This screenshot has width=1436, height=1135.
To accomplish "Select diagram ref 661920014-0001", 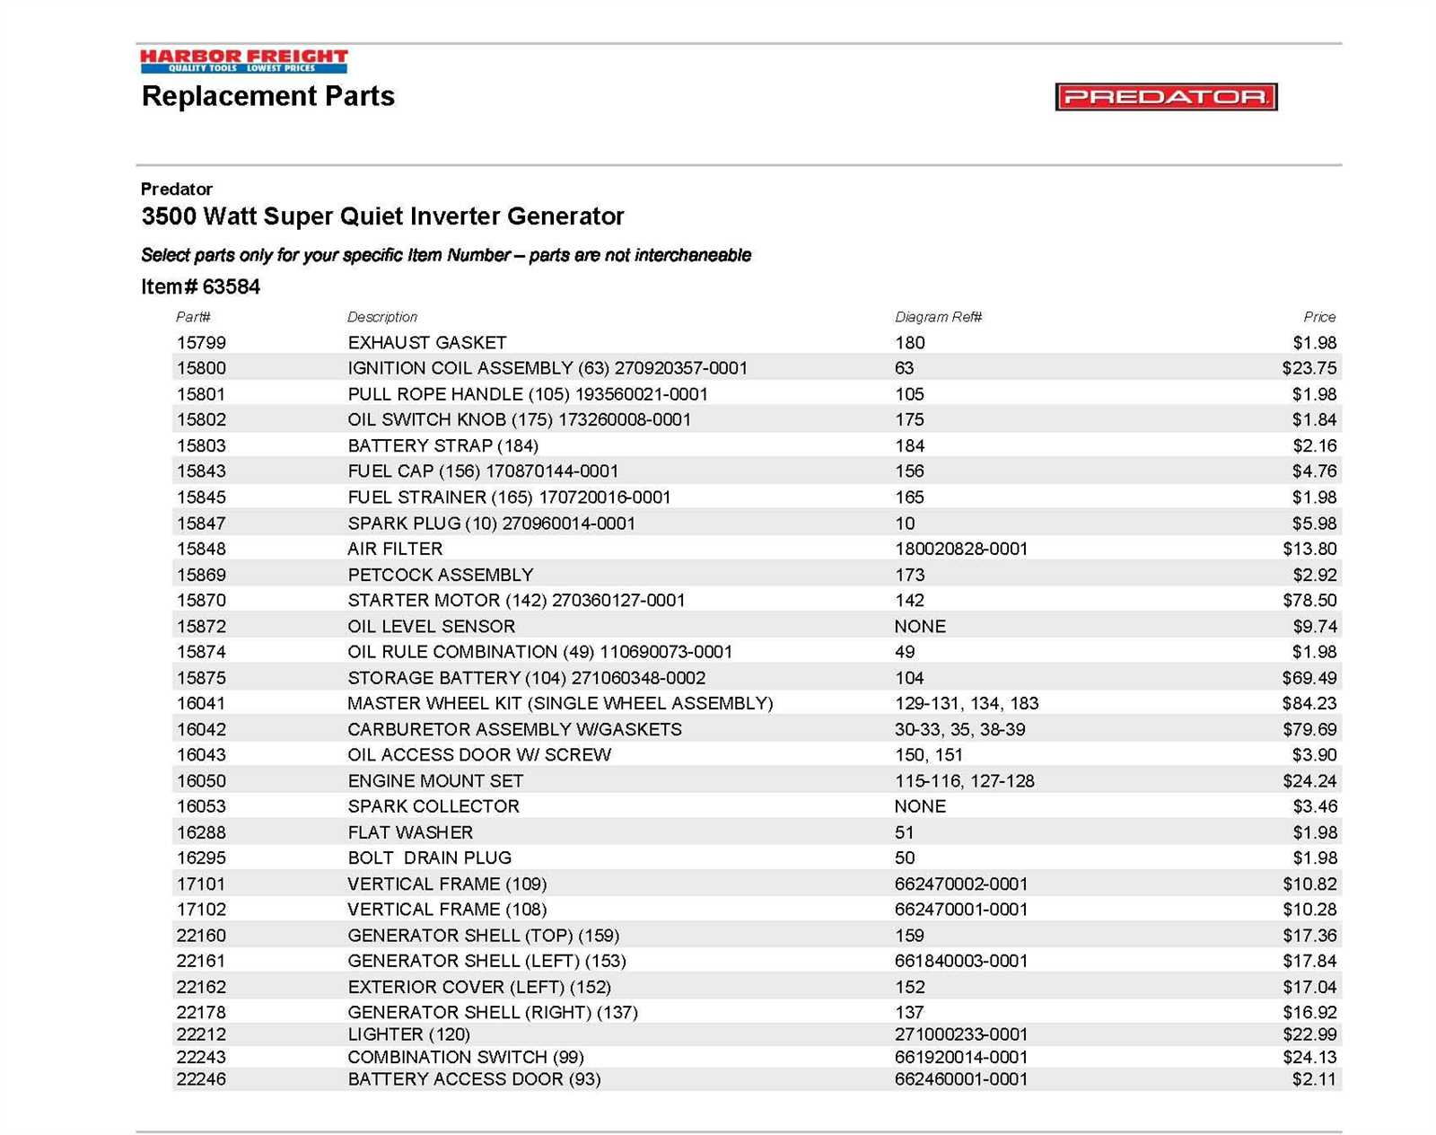I will [961, 1058].
